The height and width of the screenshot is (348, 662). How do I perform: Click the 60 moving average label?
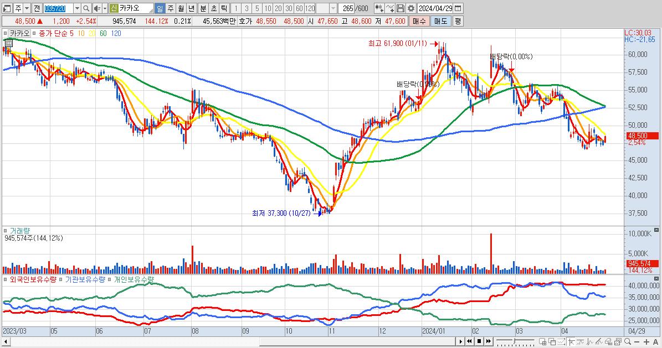103,33
